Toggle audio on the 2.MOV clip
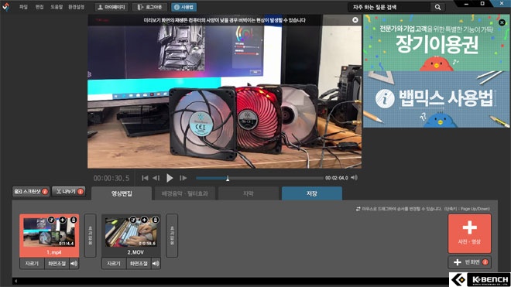Image resolution: width=511 pixels, height=287 pixels. point(156,263)
